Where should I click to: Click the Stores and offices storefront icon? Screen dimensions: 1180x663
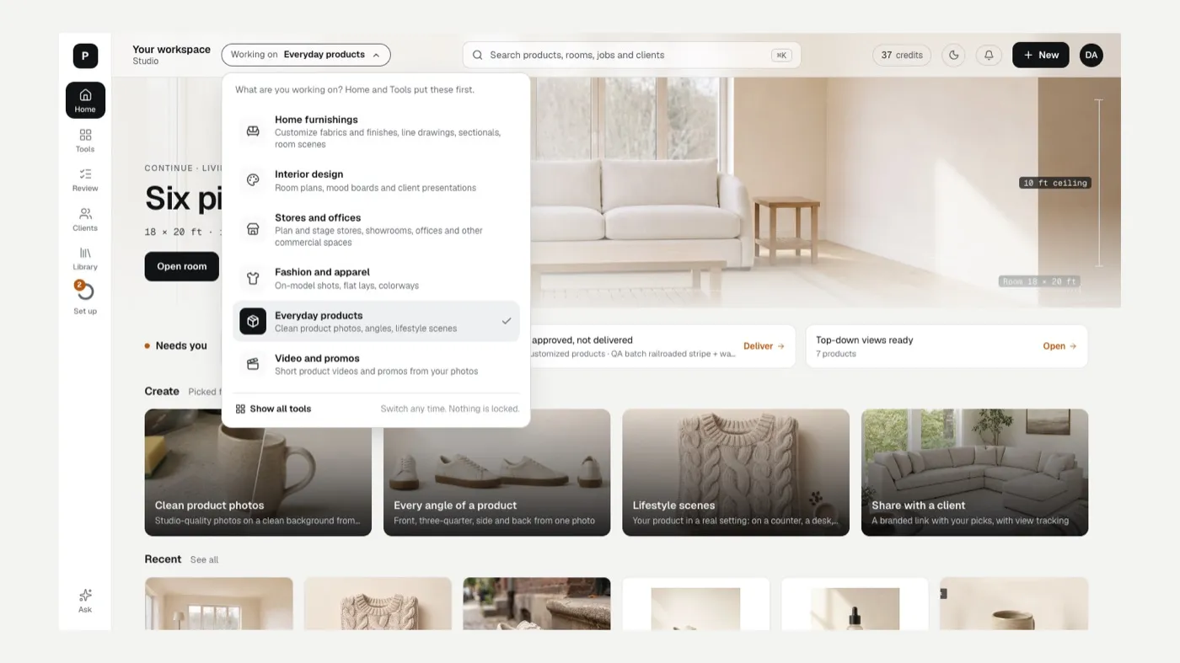[253, 229]
